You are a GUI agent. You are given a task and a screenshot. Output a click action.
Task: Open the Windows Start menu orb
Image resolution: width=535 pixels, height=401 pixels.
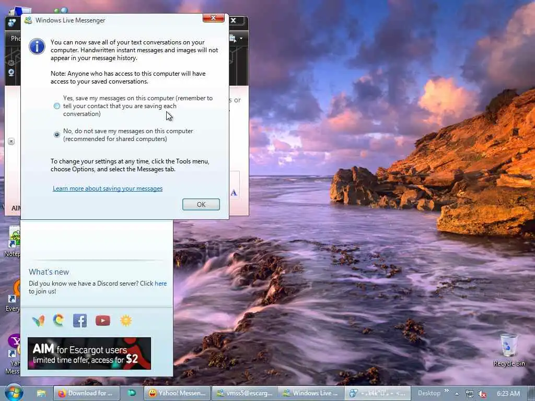13,393
